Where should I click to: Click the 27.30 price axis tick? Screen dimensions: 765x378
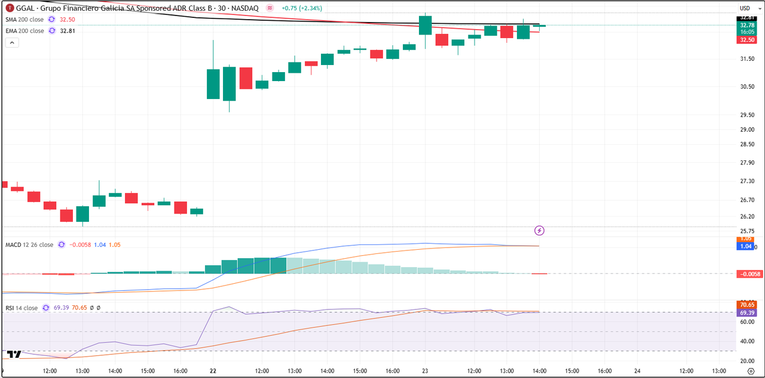747,181
